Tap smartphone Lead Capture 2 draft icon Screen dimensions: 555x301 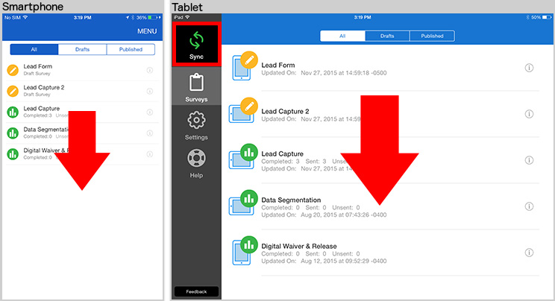[13, 91]
